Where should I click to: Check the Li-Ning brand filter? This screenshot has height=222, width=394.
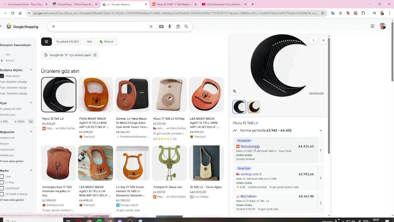tap(2, 182)
